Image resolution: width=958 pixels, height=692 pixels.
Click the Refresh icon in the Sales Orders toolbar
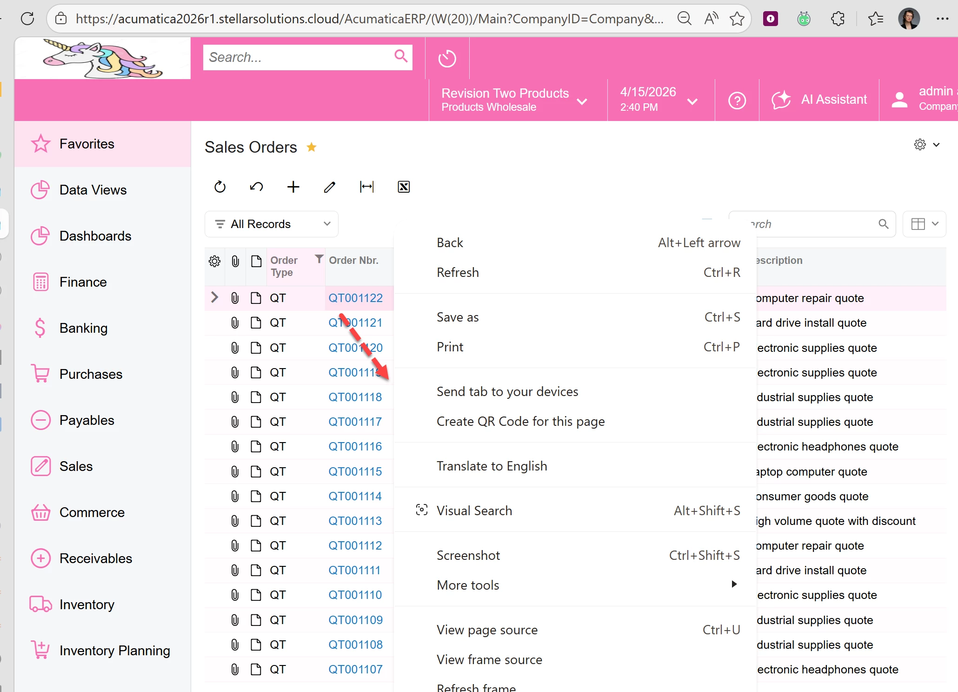click(220, 187)
